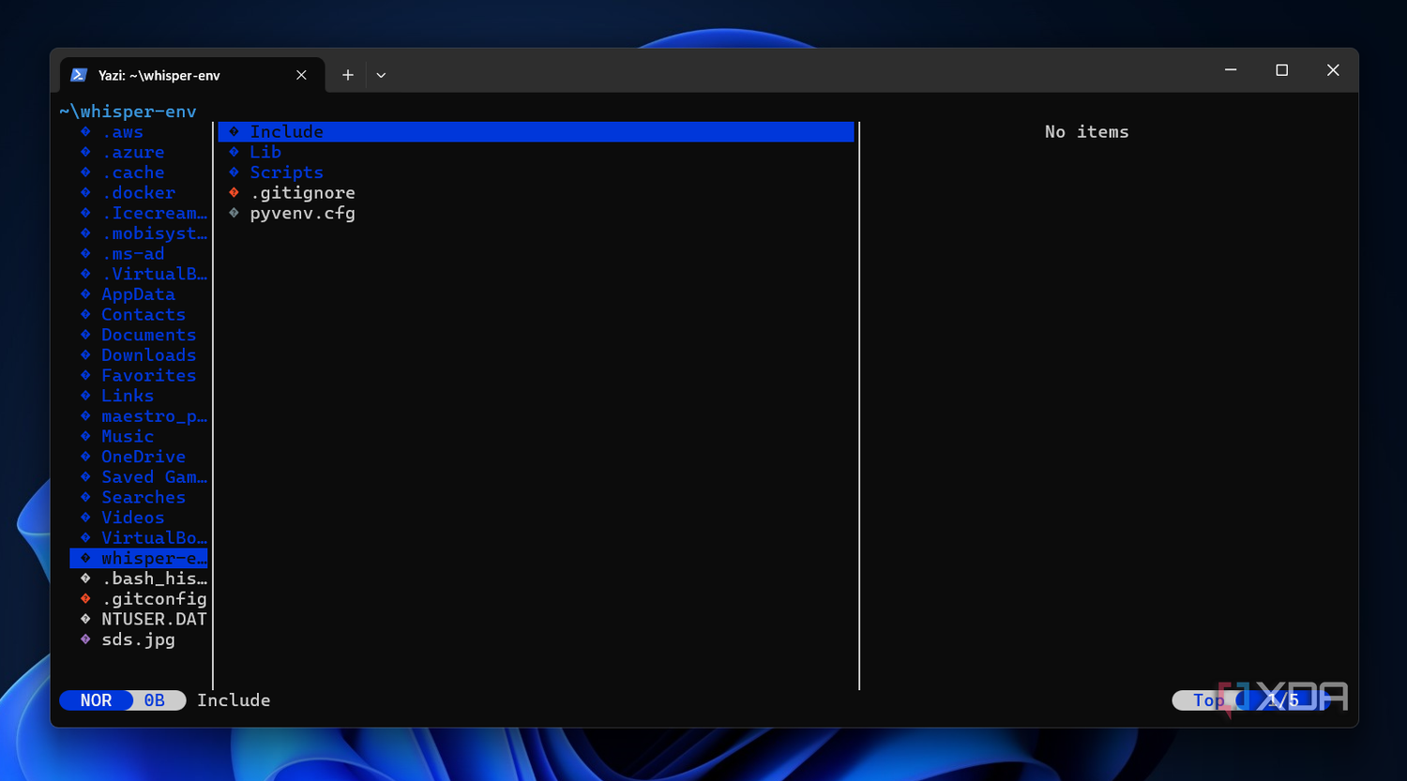Click the git icon beside .gitignore
Viewport: 1407px width, 781px height.
pyautogui.click(x=234, y=193)
